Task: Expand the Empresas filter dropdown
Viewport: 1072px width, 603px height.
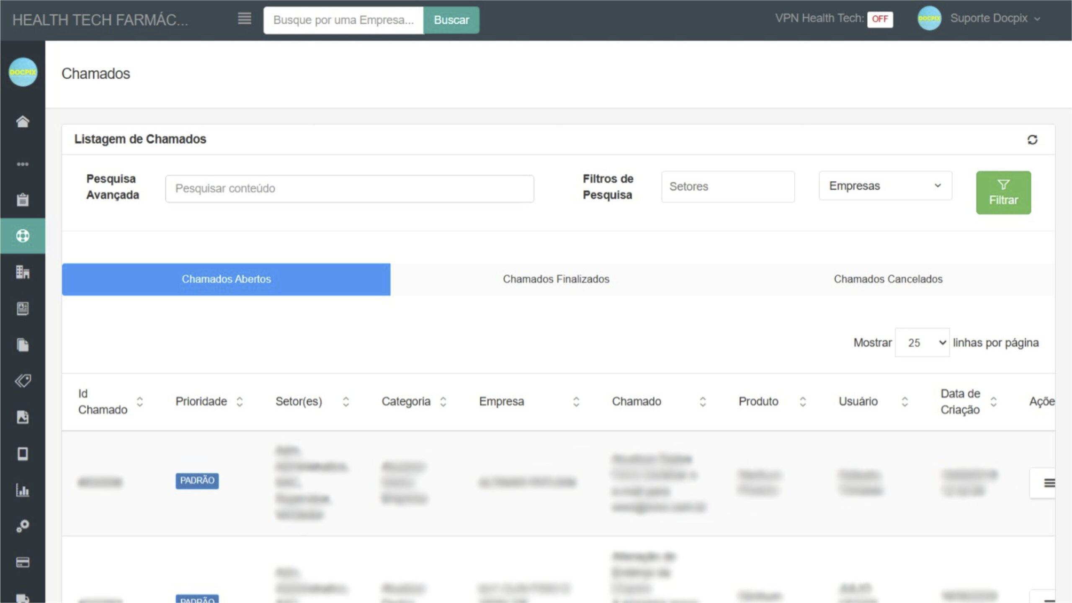Action: [x=885, y=186]
